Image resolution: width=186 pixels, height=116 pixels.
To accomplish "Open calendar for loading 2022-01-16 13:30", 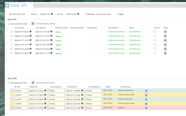I will click(x=45, y=90).
